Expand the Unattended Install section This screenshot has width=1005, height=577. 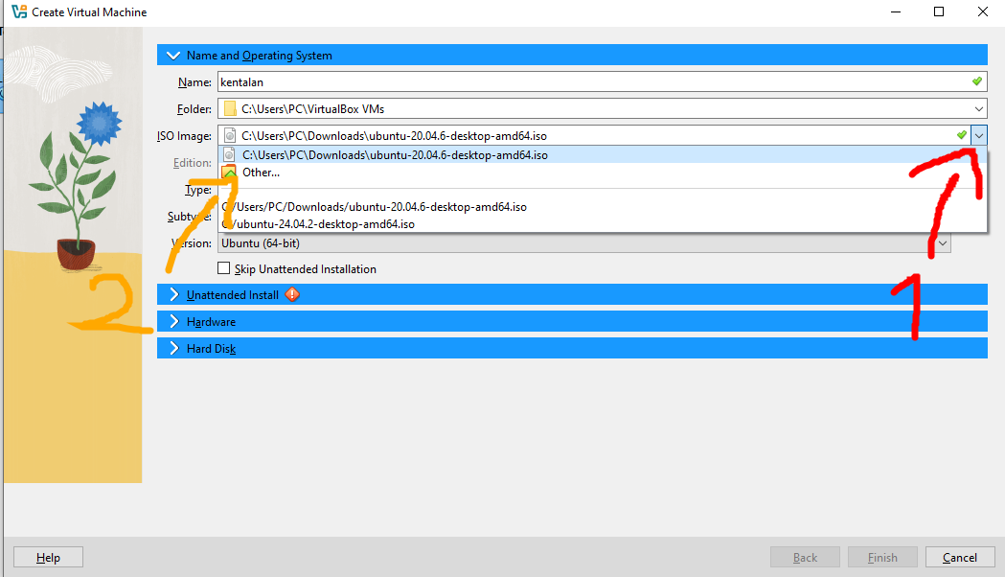[x=173, y=295]
